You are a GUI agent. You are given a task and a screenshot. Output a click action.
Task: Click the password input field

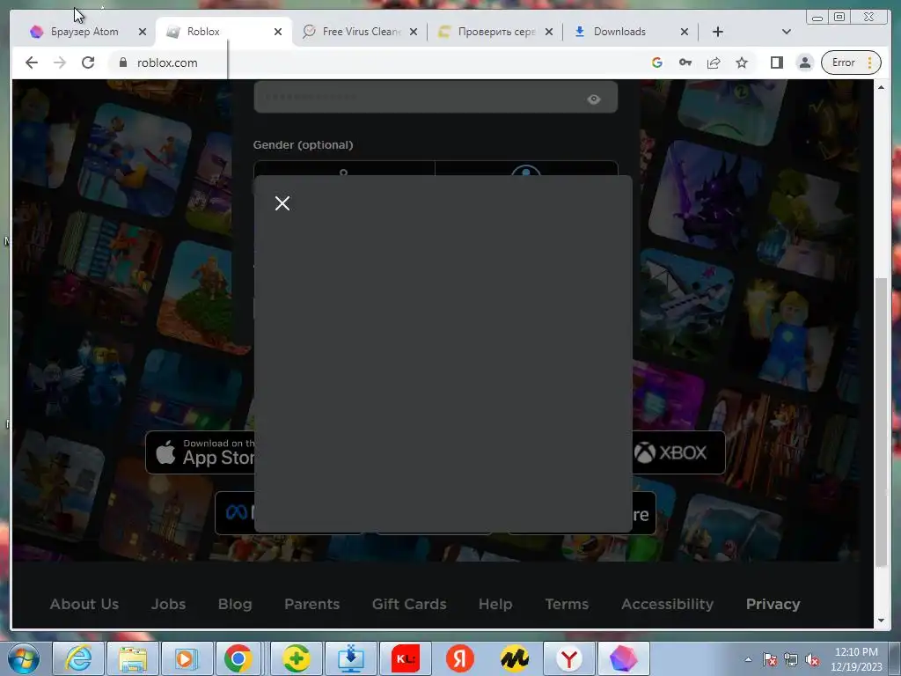click(436, 97)
